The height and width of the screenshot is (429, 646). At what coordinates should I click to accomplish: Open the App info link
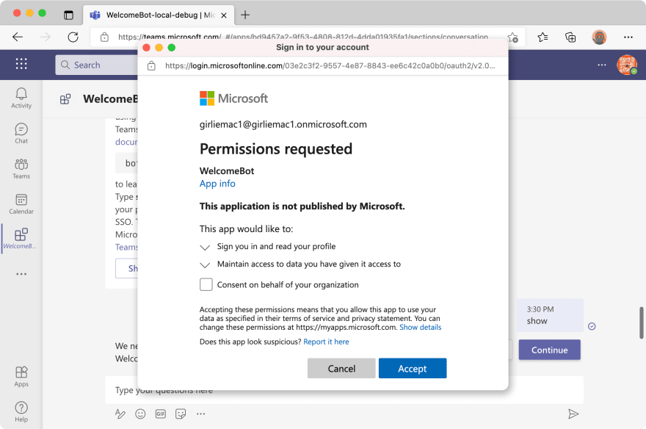(217, 184)
